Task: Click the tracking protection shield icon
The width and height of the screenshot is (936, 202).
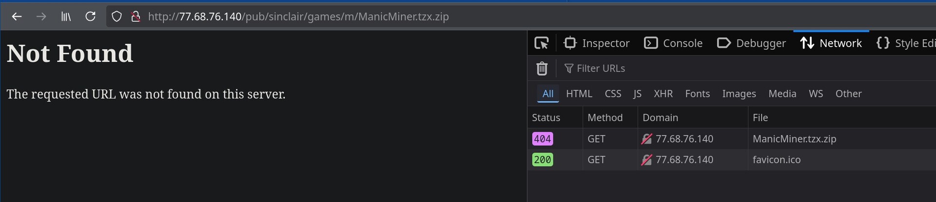Action: pos(117,17)
